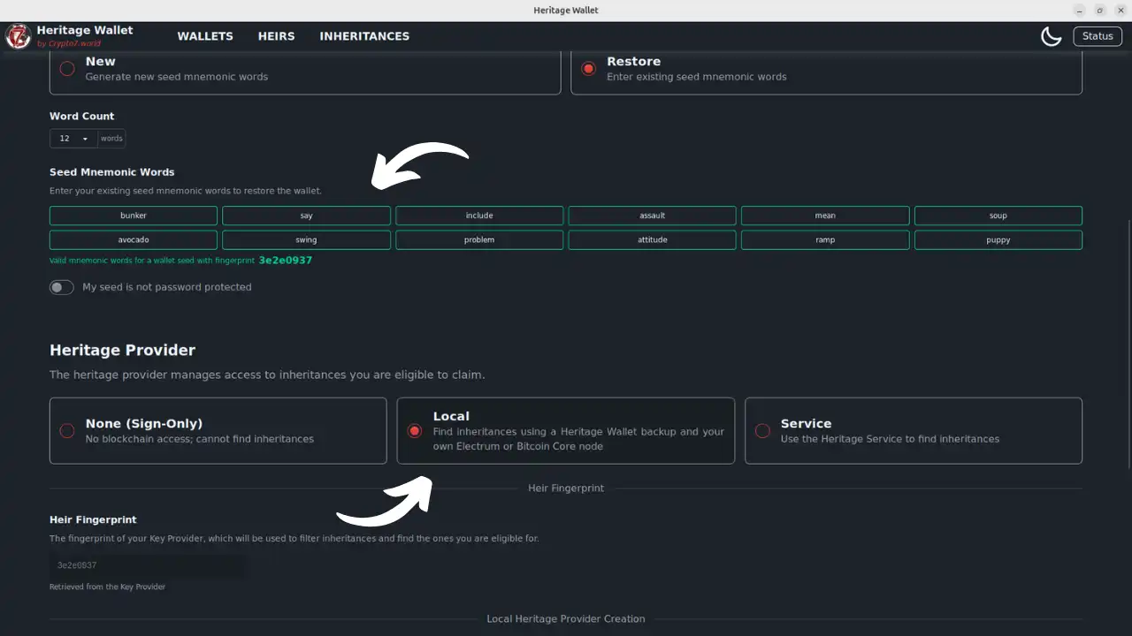Minimize the Heritage Wallet window

click(1080, 11)
